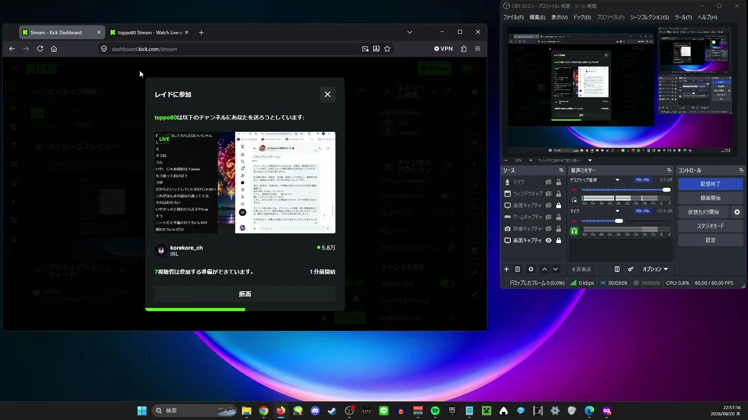Viewport: 748px width, 420px height.
Task: Expand the マイク mixer channel dropdown
Action: click(x=617, y=211)
